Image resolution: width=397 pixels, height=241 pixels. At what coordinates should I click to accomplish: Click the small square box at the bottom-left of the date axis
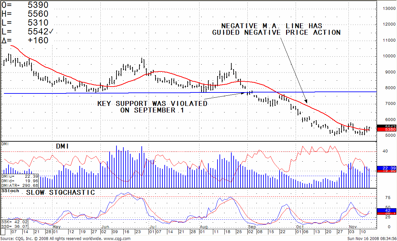click(x=3, y=232)
